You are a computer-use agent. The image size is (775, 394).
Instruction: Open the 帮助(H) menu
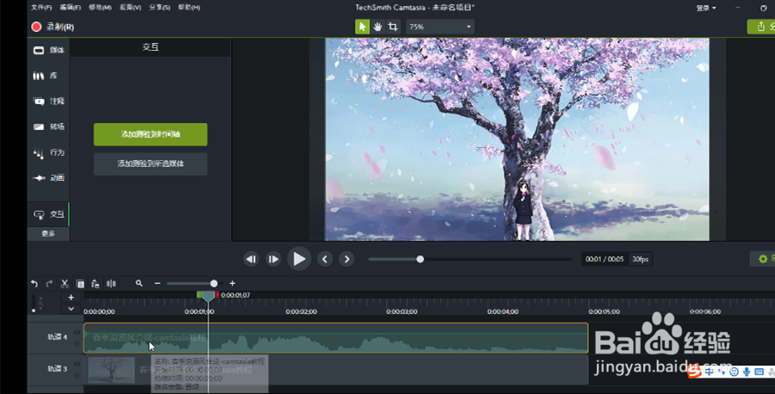tap(189, 8)
